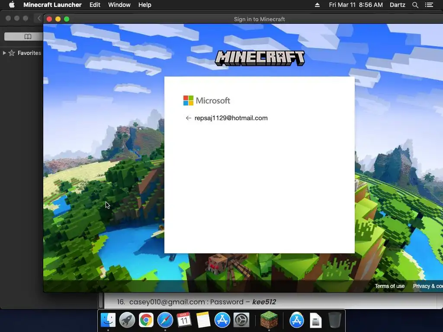Launch Launchpad rocket icon in the Dock
443x332 pixels.
(x=127, y=320)
